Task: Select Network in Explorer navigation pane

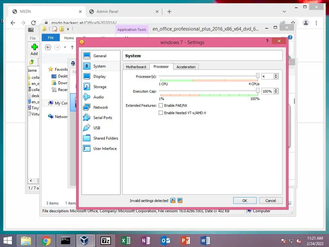Action: [x=58, y=116]
